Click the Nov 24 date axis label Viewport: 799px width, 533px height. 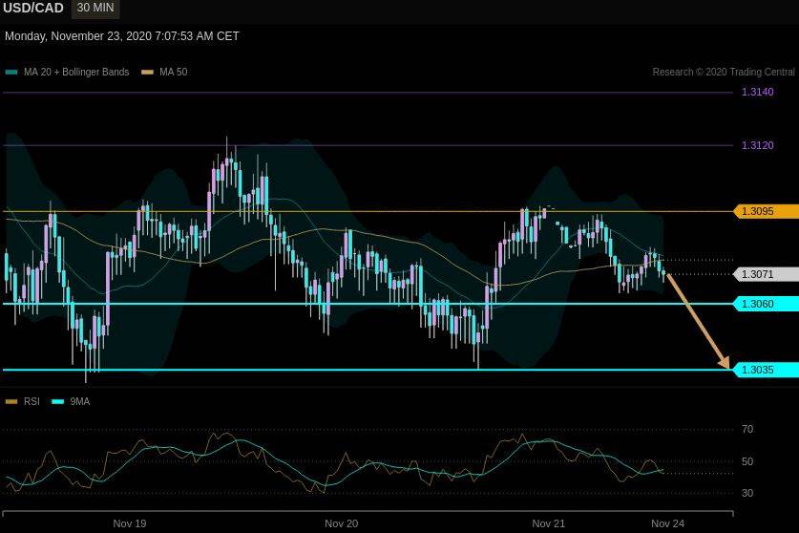tap(668, 523)
